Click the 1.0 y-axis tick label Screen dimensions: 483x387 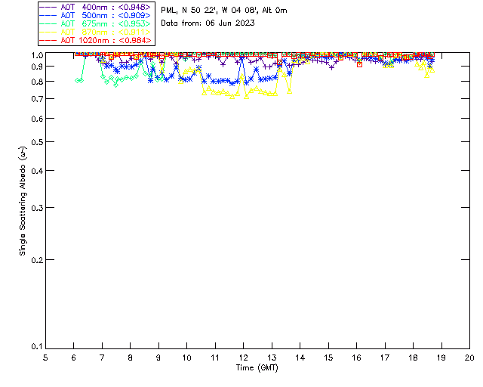coord(37,55)
